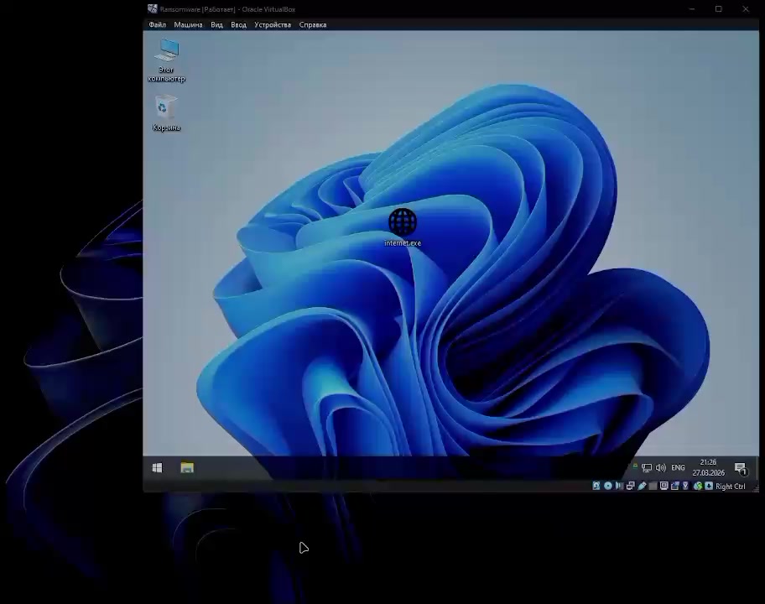The image size is (765, 604).
Task: Click the guest tray green security icon
Action: coord(635,466)
